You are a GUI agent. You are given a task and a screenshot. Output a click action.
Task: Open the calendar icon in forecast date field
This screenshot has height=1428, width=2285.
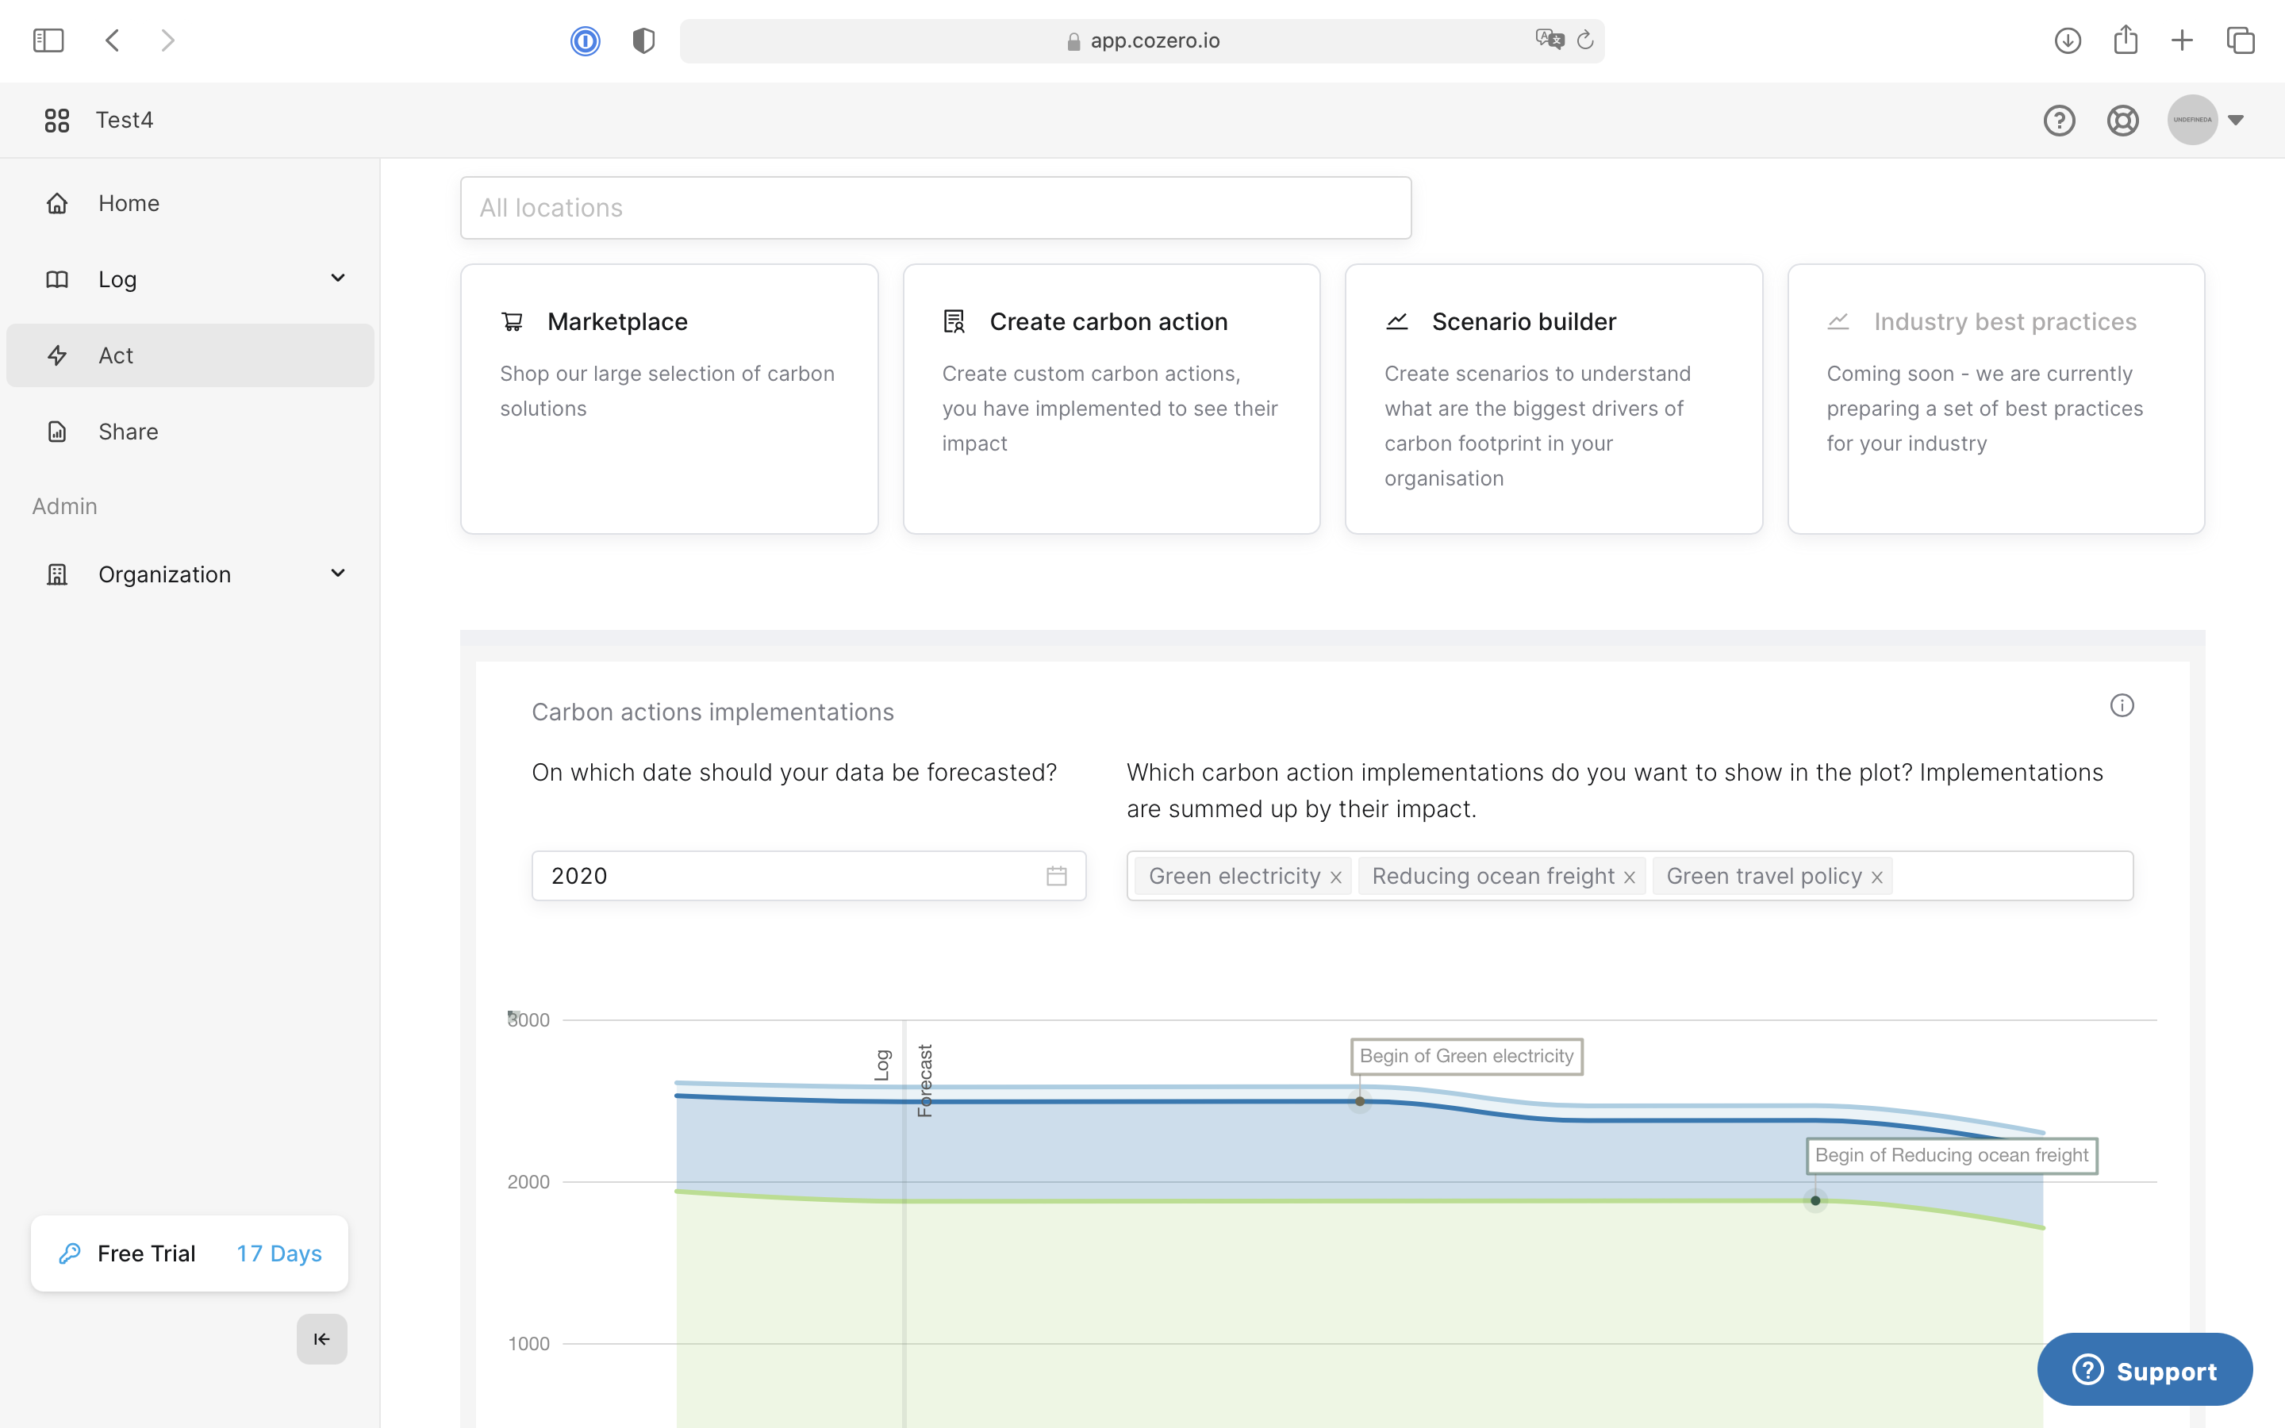click(x=1056, y=876)
